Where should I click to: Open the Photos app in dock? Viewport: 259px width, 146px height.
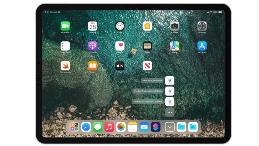(x=121, y=127)
